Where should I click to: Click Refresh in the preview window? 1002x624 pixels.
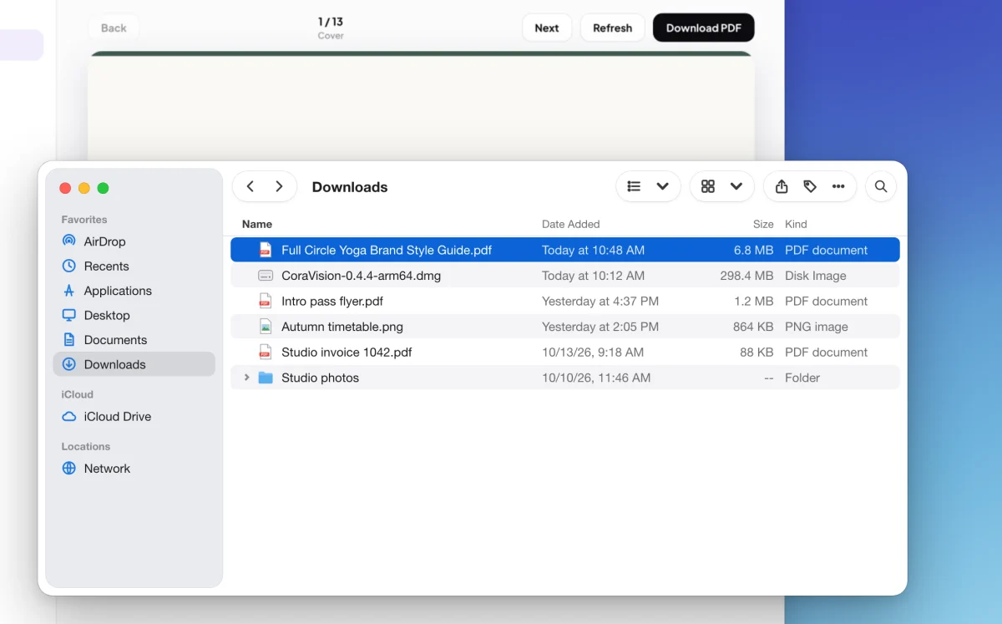[612, 28]
